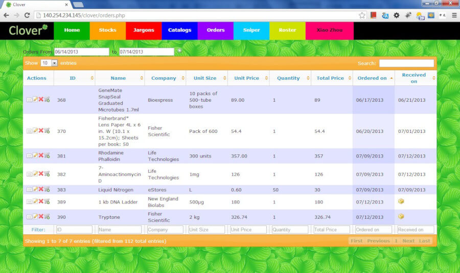This screenshot has height=273, width=460.
Task: Delete Tryptone order 390
Action: pyautogui.click(x=41, y=216)
